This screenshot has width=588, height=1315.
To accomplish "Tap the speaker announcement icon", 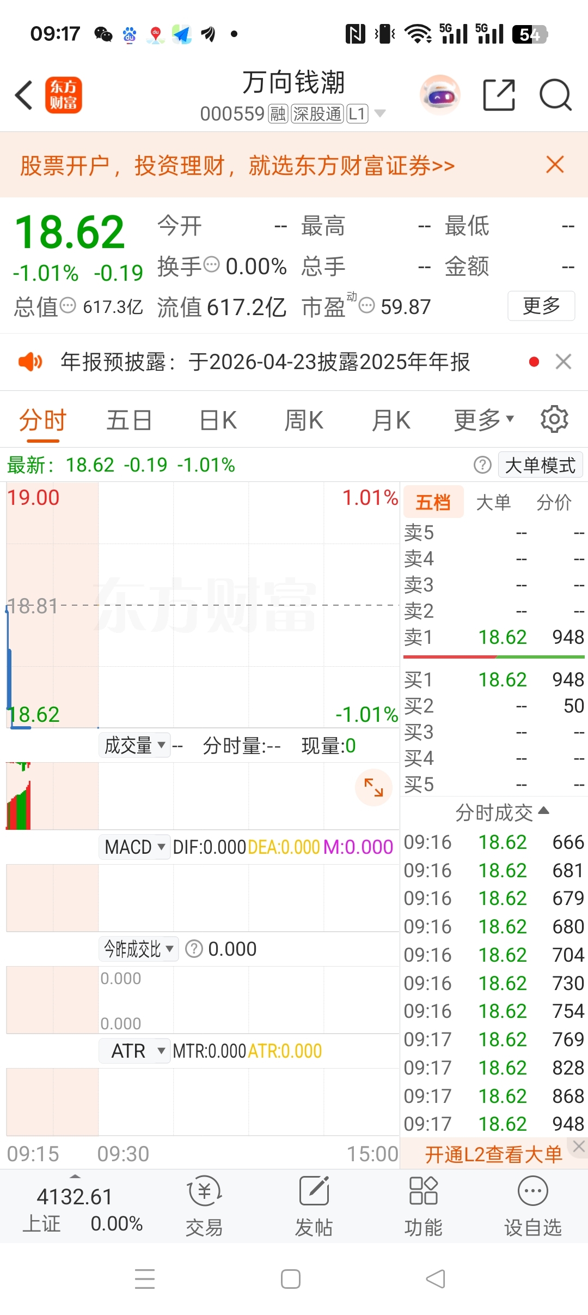I will pos(30,361).
